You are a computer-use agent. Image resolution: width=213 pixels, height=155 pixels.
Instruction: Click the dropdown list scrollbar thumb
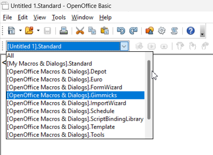pos(149,90)
